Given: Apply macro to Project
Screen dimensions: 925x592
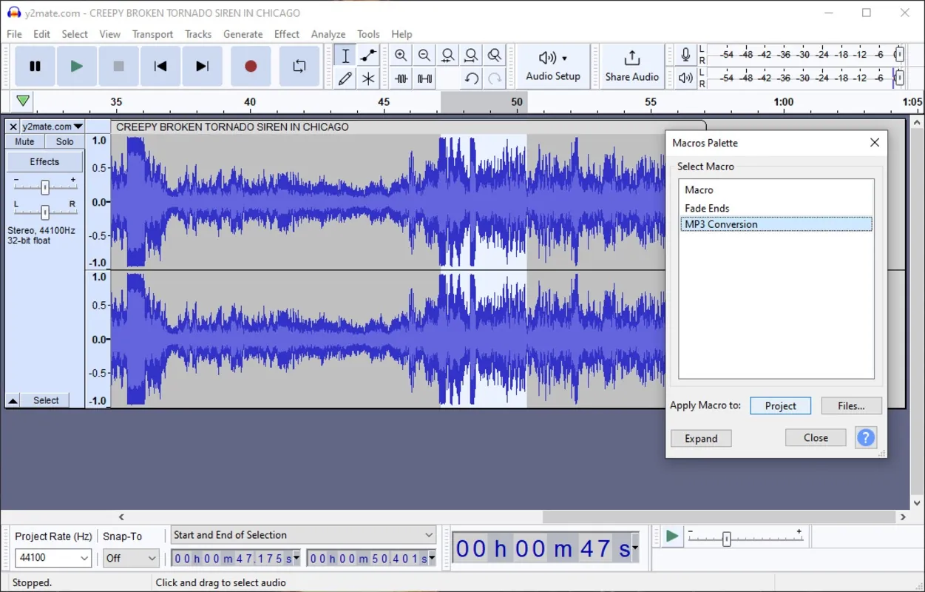Looking at the screenshot, I should pyautogui.click(x=780, y=406).
